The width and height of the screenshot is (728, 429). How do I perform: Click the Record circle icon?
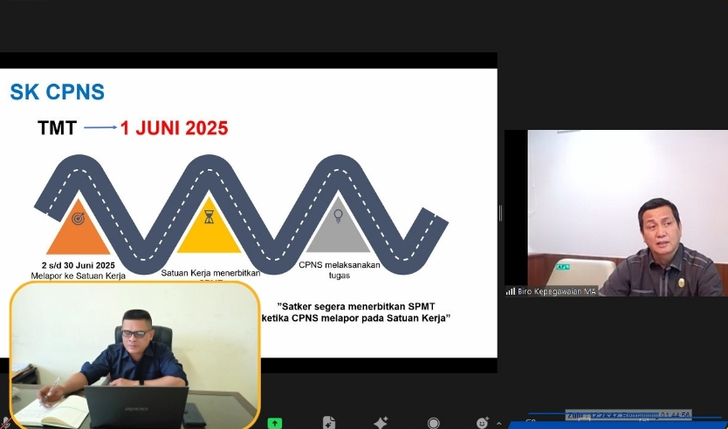point(434,423)
